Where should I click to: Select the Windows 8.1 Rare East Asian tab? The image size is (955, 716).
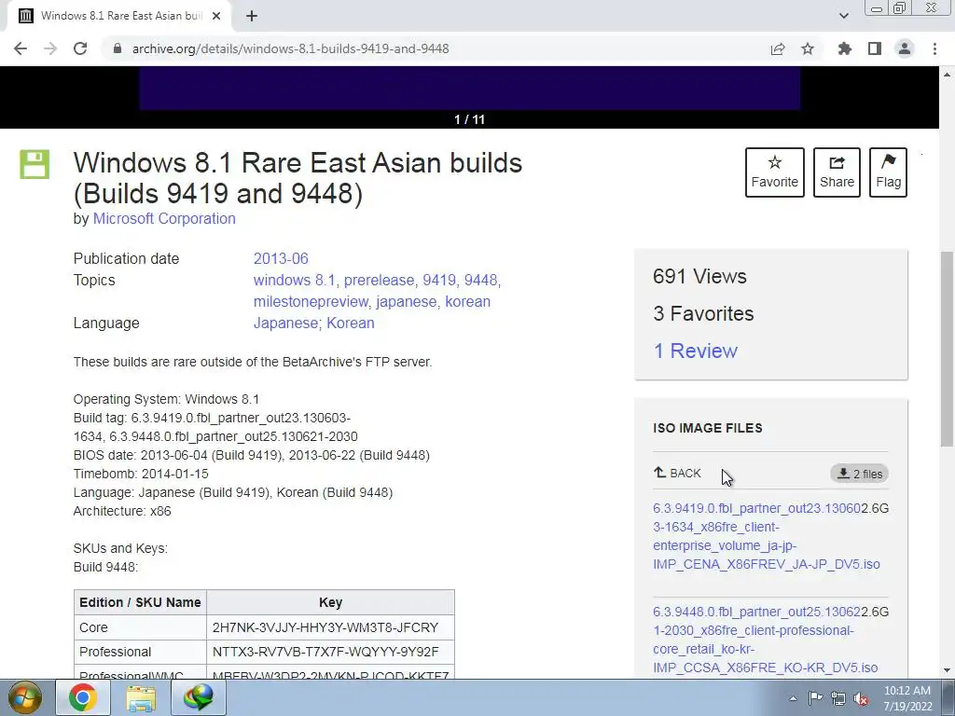(118, 16)
